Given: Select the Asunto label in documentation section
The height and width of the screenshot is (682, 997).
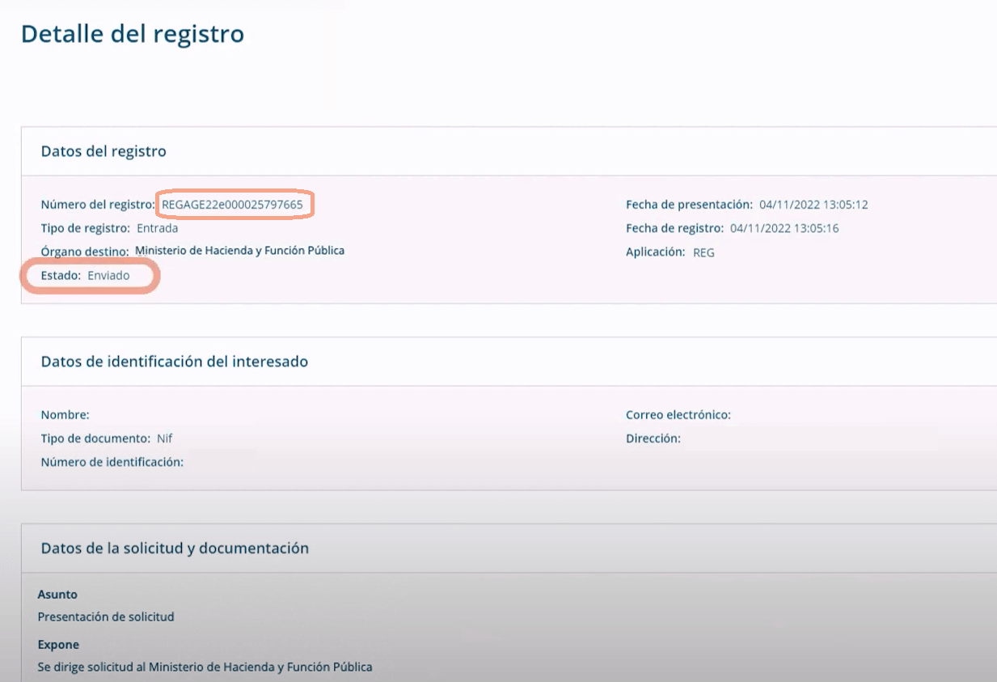Looking at the screenshot, I should (53, 593).
